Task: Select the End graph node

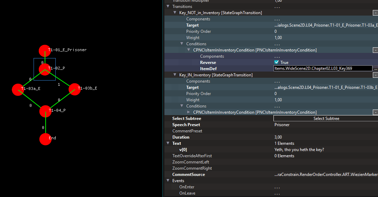Action: tap(46, 139)
